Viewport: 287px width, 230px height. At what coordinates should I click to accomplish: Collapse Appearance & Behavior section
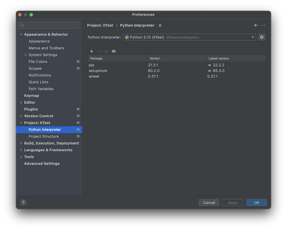(x=21, y=34)
